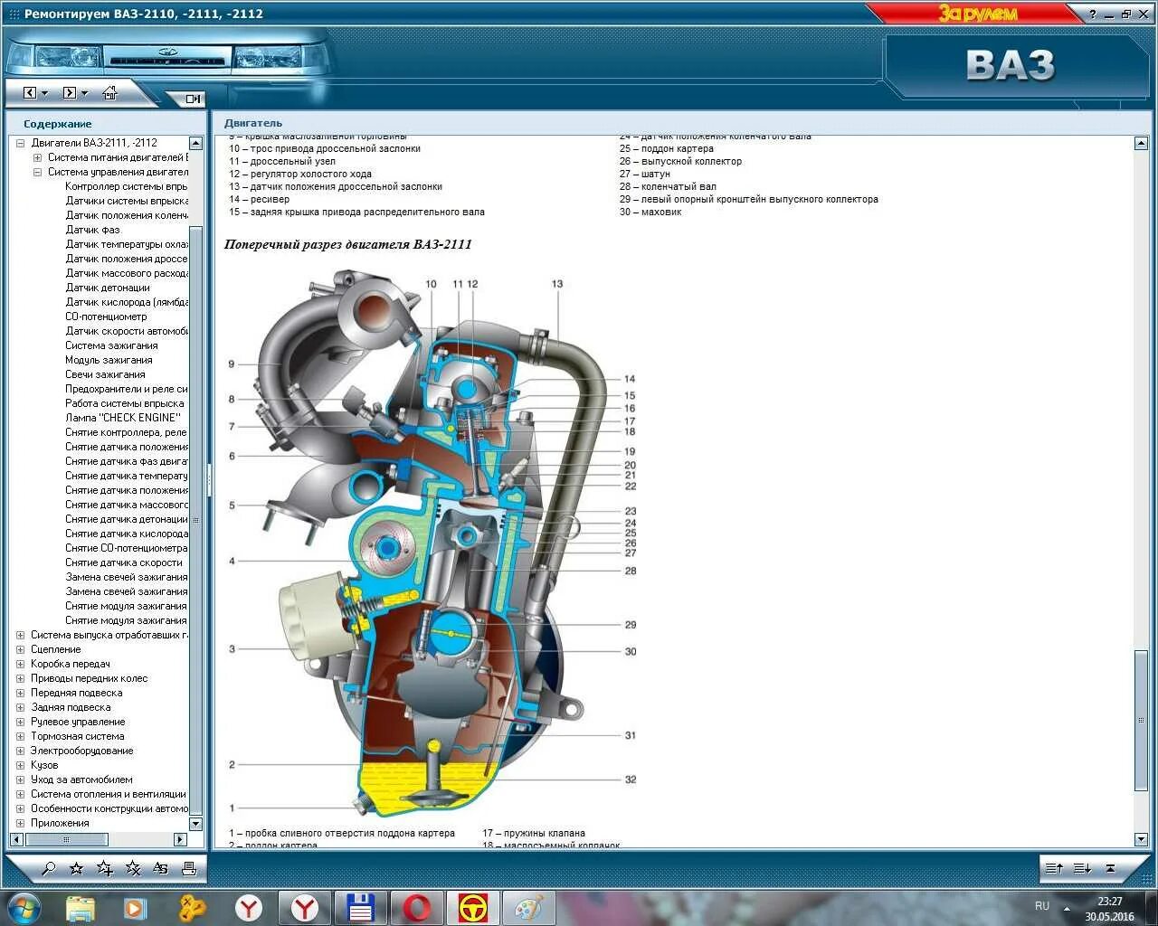Select the Кузов chapter
This screenshot has height=926, width=1158.
click(44, 765)
